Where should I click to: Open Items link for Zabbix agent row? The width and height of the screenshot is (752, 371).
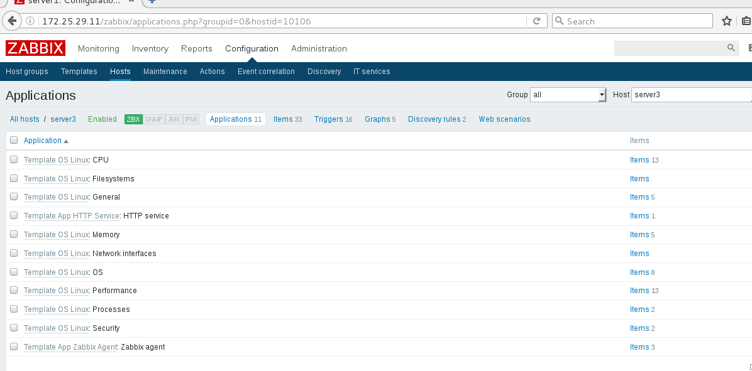[639, 347]
